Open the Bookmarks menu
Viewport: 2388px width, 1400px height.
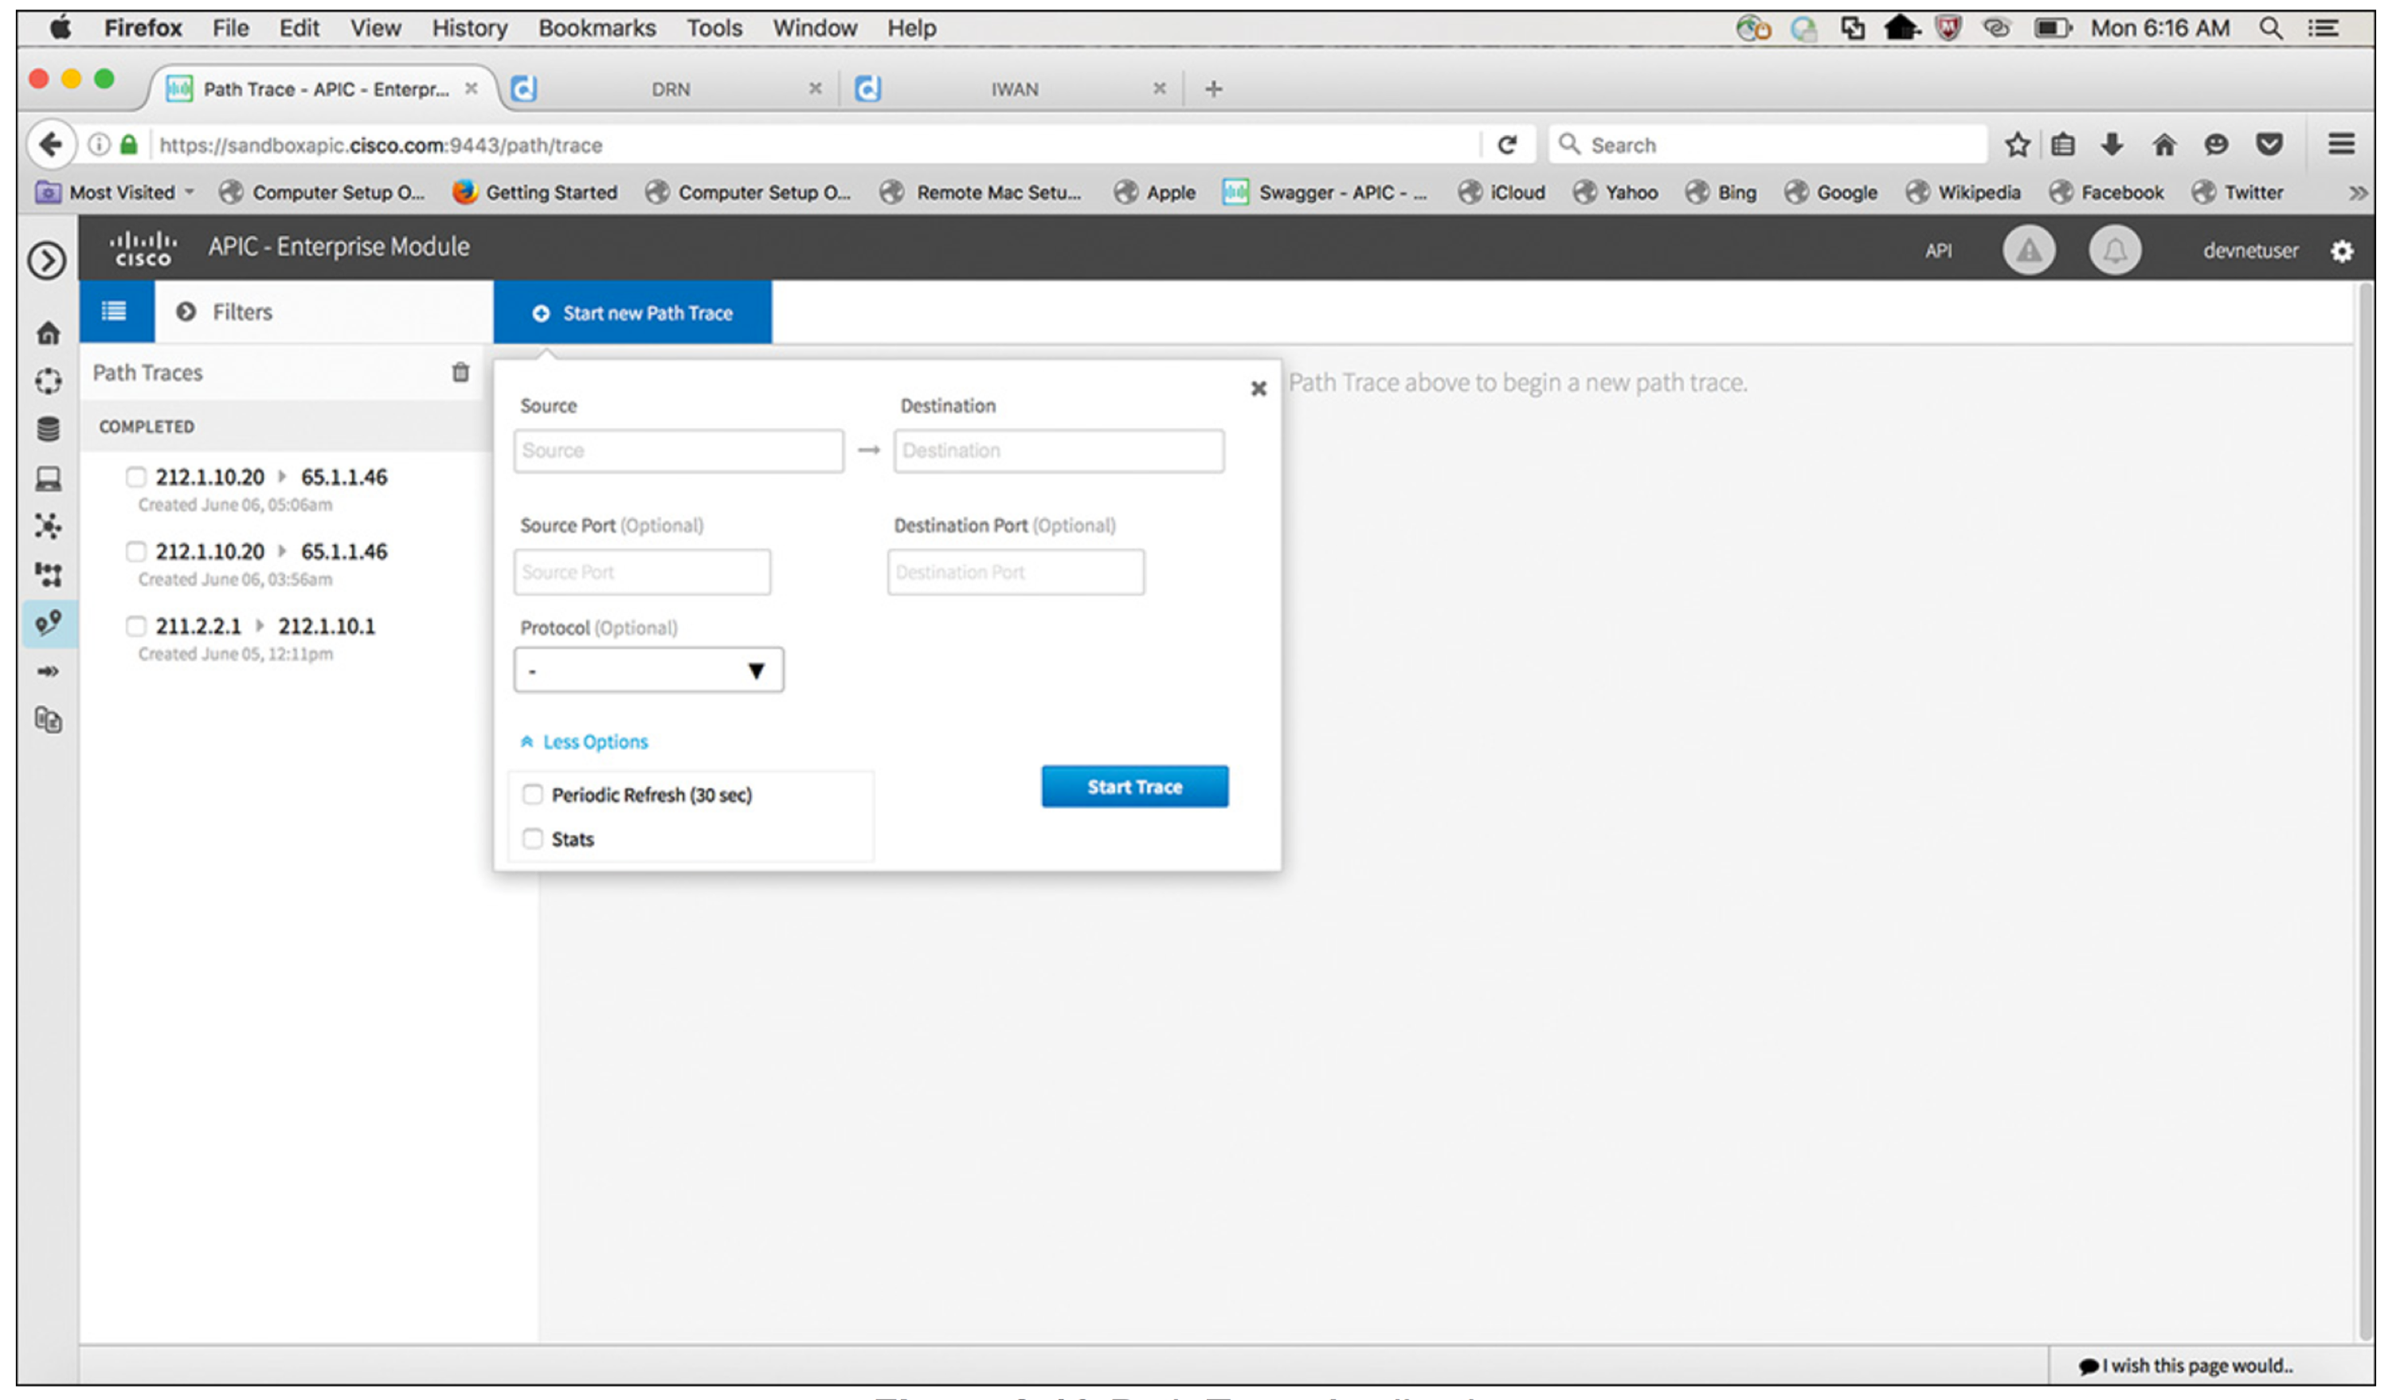(x=597, y=29)
